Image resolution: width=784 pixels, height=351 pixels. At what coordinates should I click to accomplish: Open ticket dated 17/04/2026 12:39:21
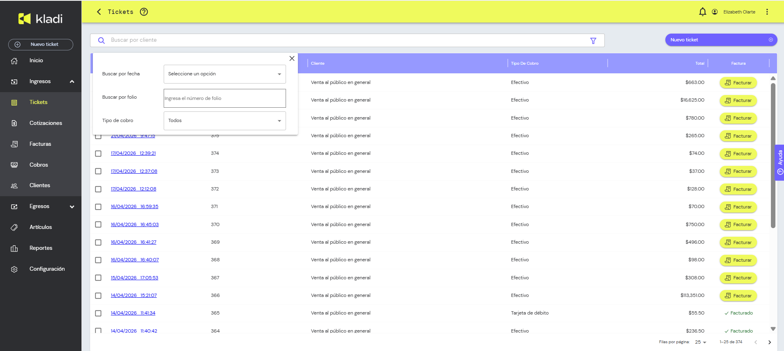[x=133, y=153]
